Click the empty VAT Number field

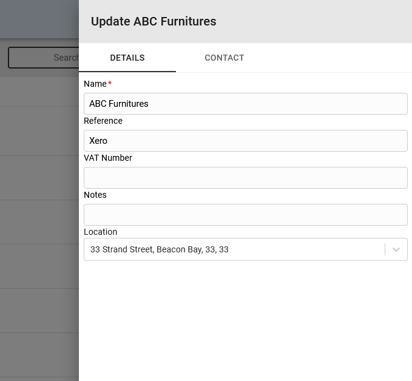(x=245, y=178)
